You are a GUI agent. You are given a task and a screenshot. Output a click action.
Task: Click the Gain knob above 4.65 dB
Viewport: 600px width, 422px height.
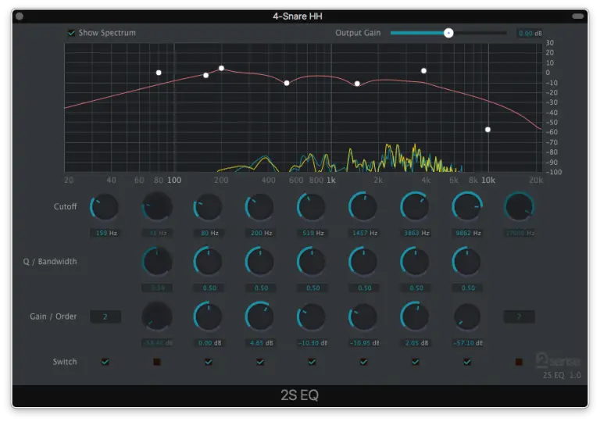click(x=259, y=317)
